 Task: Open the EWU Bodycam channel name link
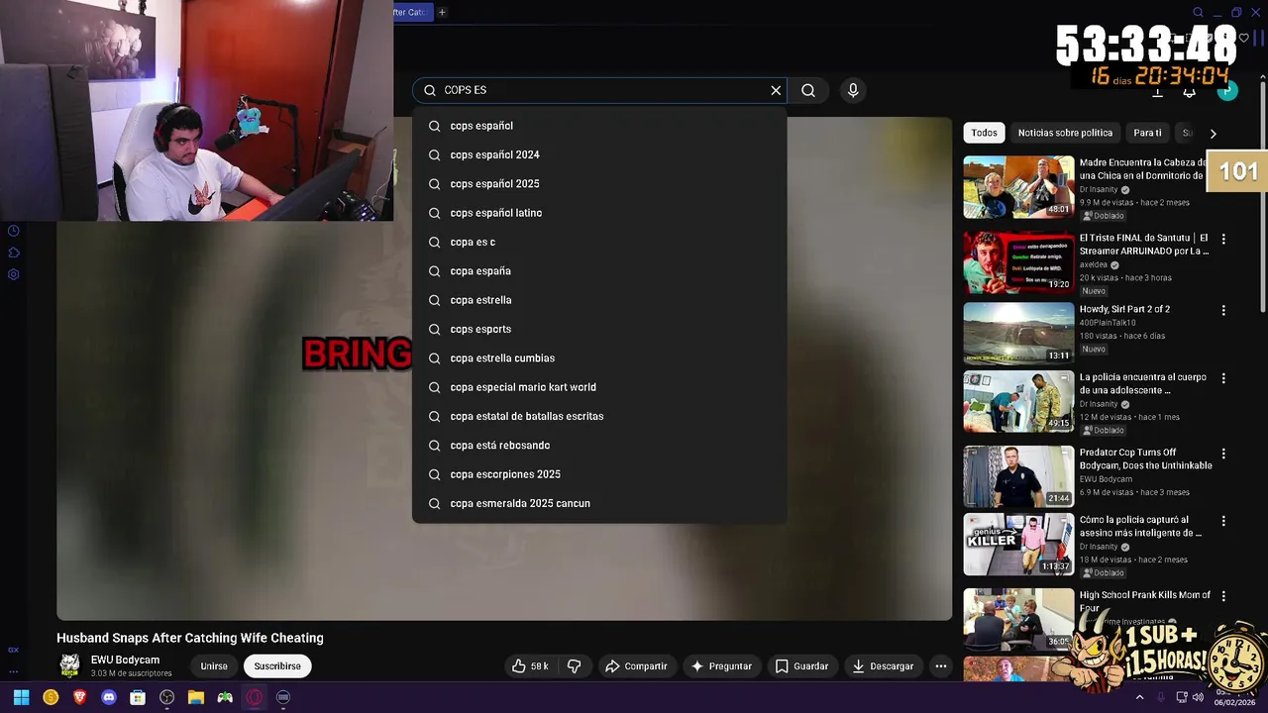(x=125, y=661)
